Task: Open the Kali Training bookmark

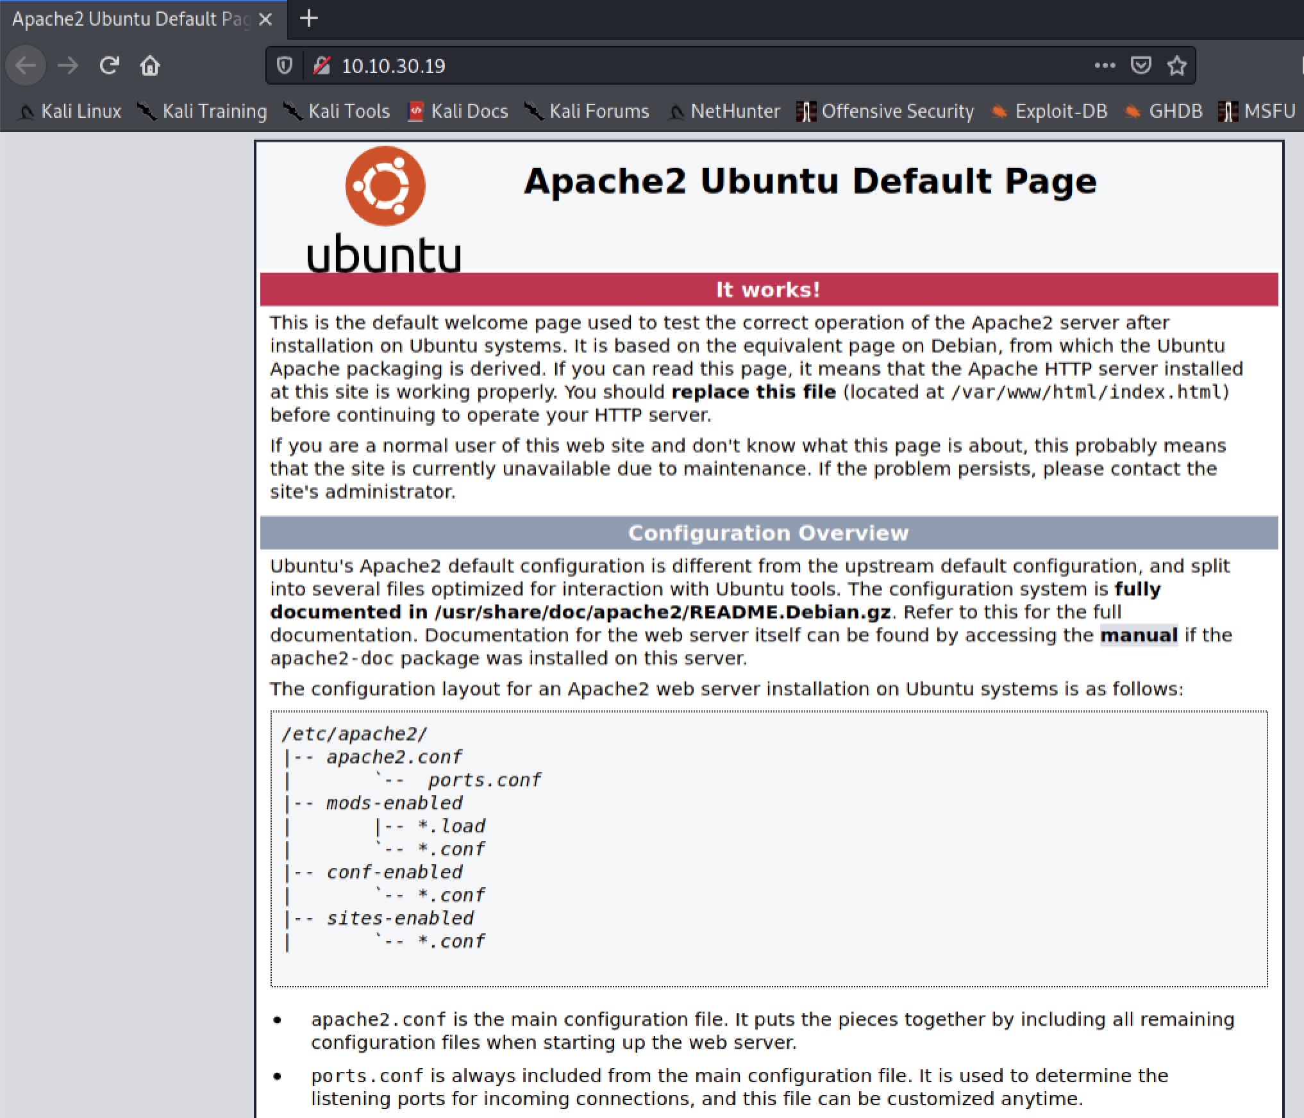Action: click(x=203, y=112)
